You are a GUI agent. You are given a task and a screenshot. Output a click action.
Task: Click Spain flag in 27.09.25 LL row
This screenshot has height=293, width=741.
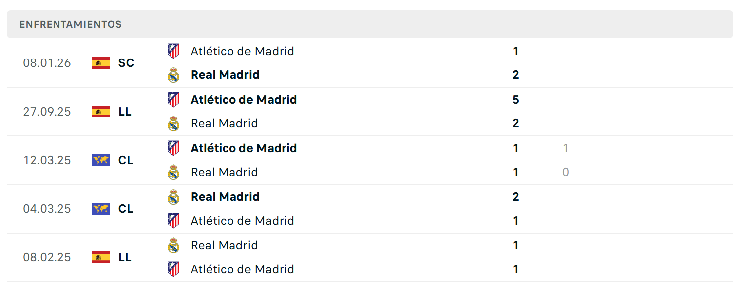[x=101, y=112]
